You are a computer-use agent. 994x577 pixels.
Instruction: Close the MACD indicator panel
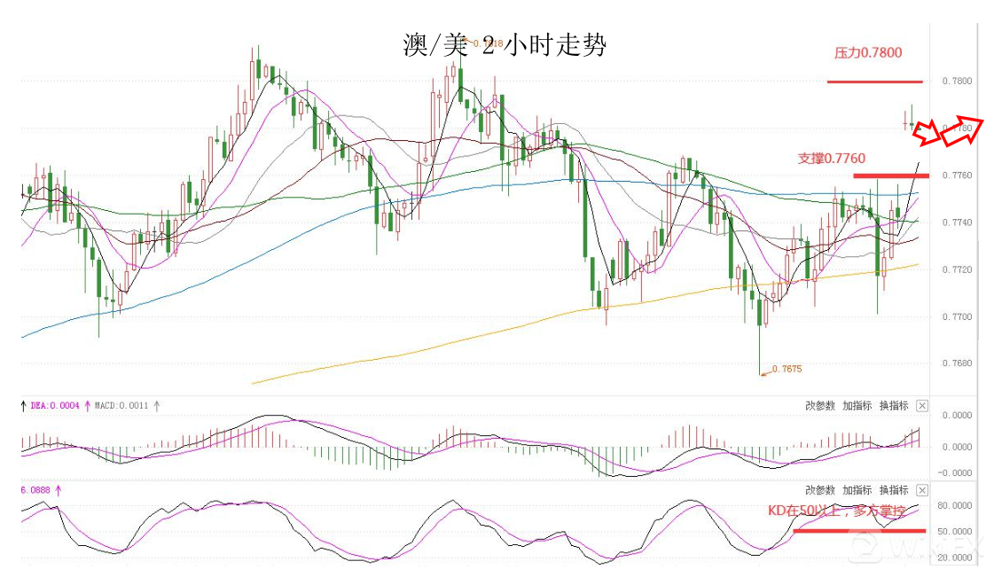922,406
